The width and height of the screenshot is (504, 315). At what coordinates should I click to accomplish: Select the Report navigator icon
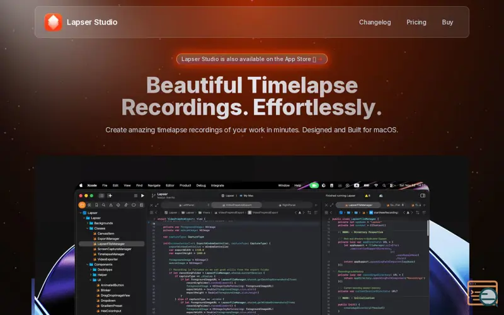[141, 205]
